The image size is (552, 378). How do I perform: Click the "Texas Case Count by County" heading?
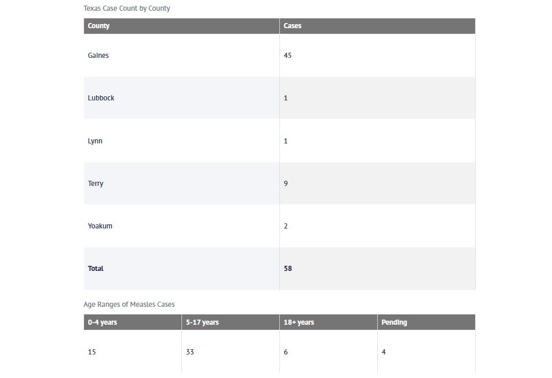[127, 9]
